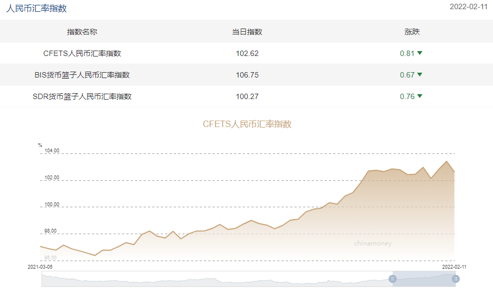Click the chart title above the graph
The height and width of the screenshot is (295, 493).
(247, 124)
